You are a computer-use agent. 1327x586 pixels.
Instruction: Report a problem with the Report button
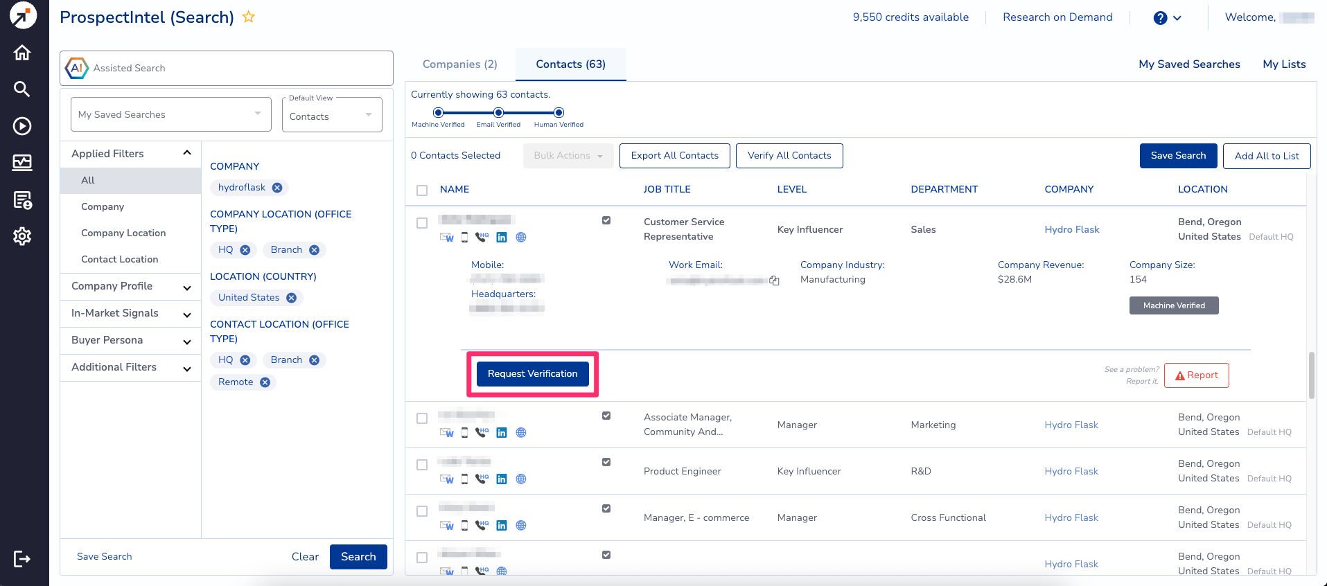pyautogui.click(x=1197, y=375)
